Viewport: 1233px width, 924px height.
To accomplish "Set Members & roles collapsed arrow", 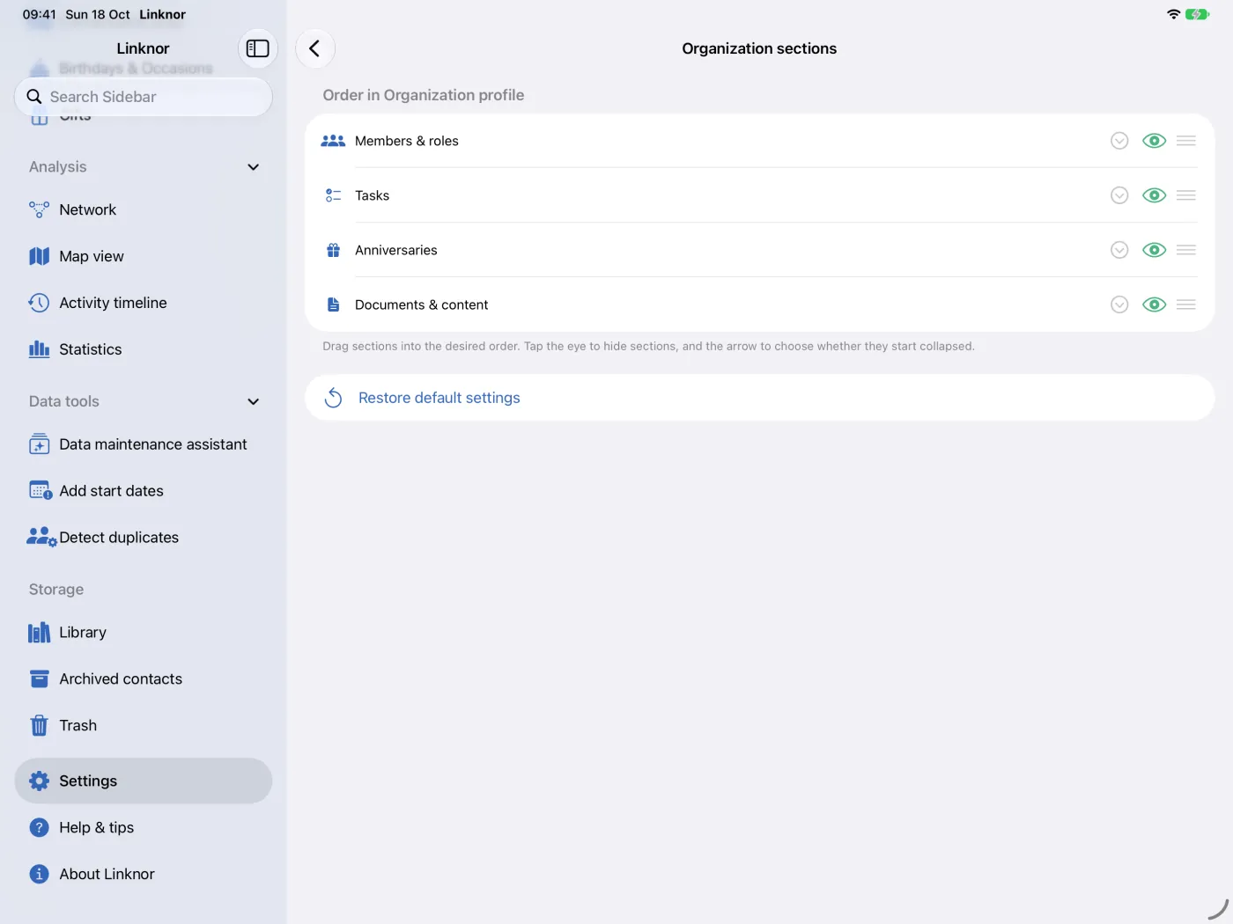I will pos(1119,141).
